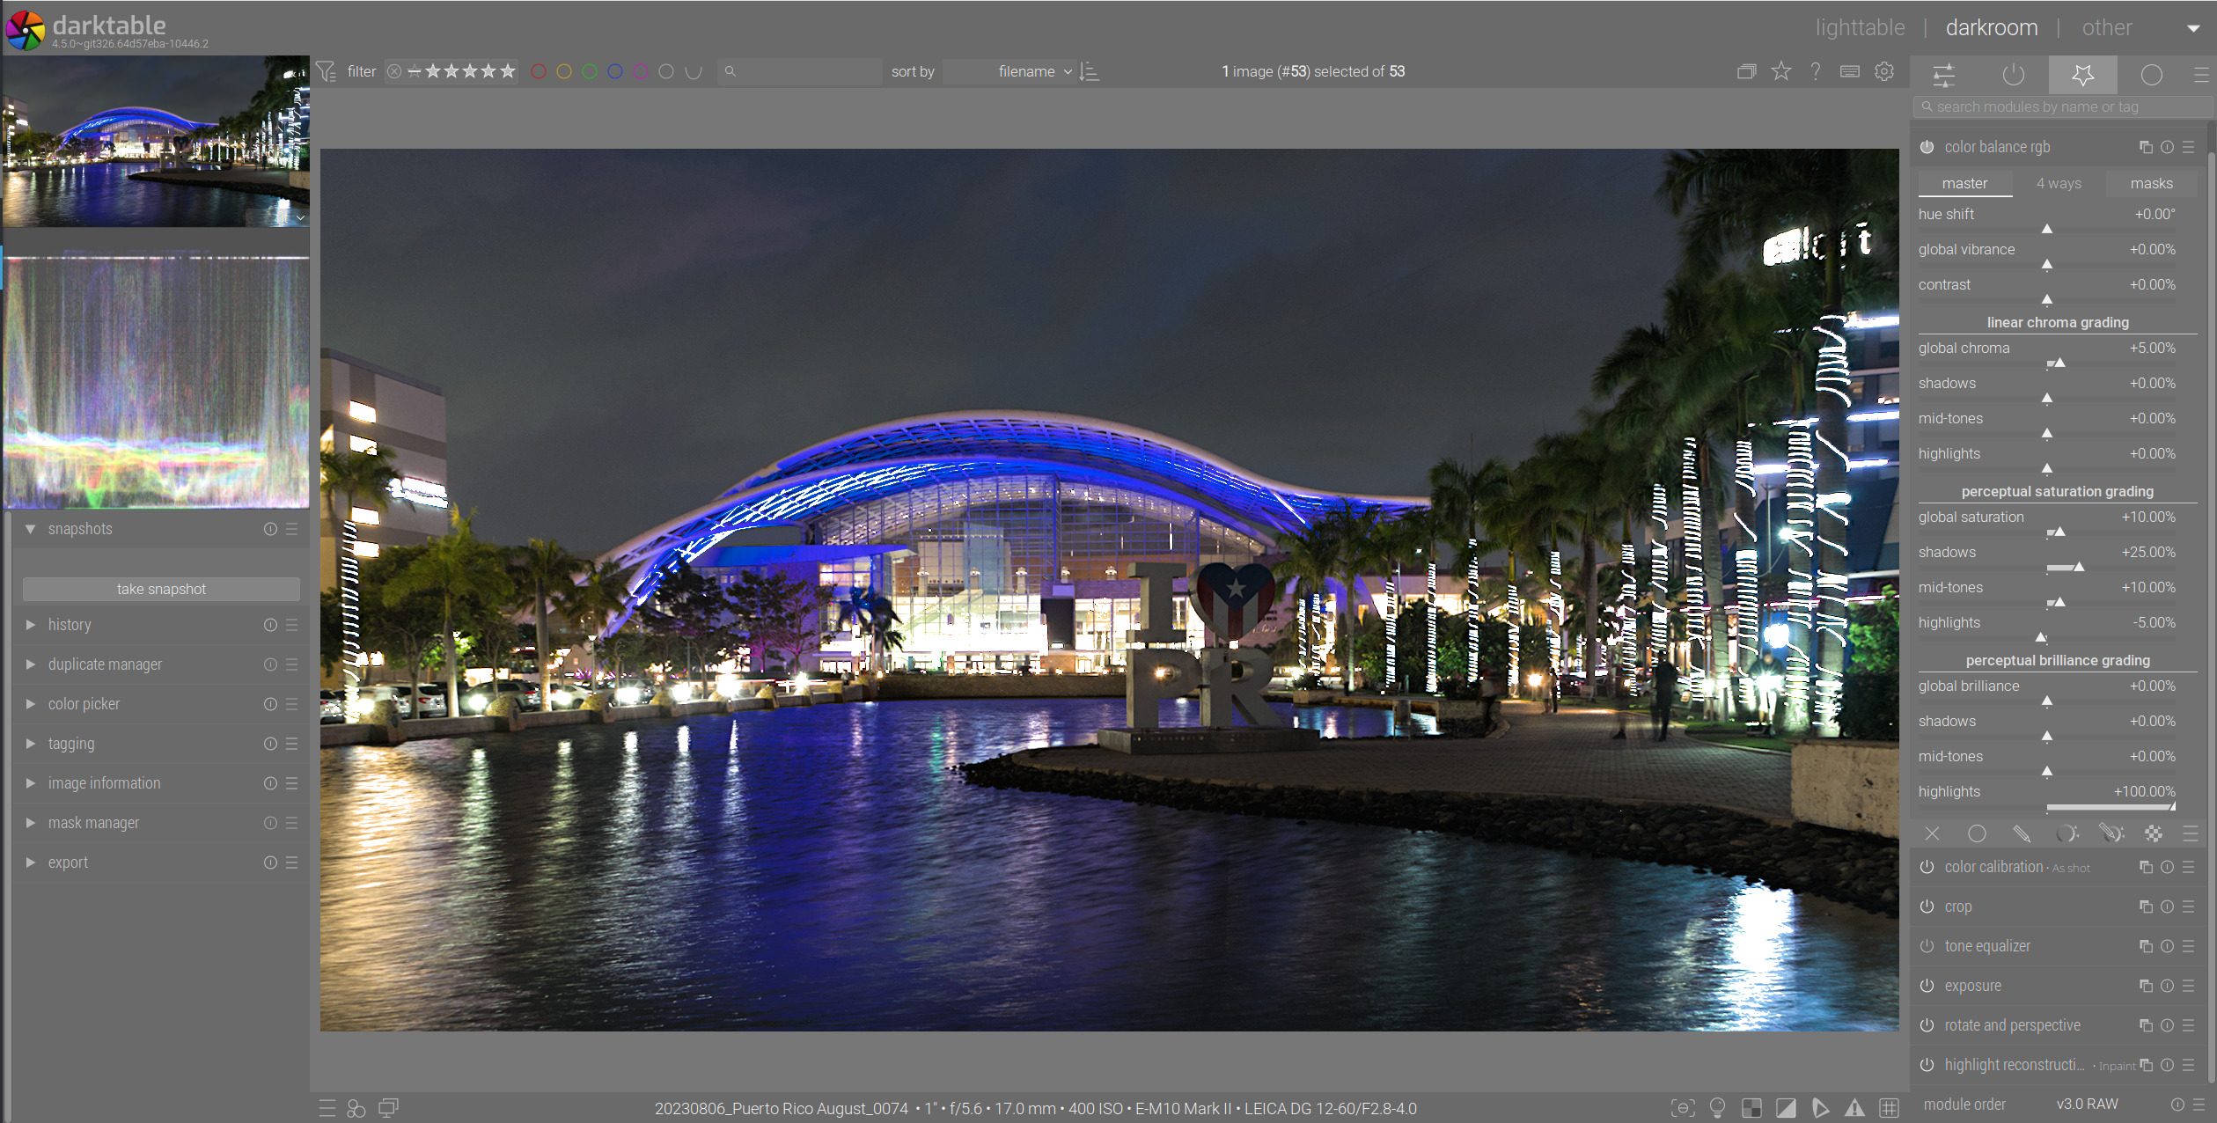Toggle soft proofing lightbulb icon
This screenshot has width=2217, height=1123.
click(x=1717, y=1108)
